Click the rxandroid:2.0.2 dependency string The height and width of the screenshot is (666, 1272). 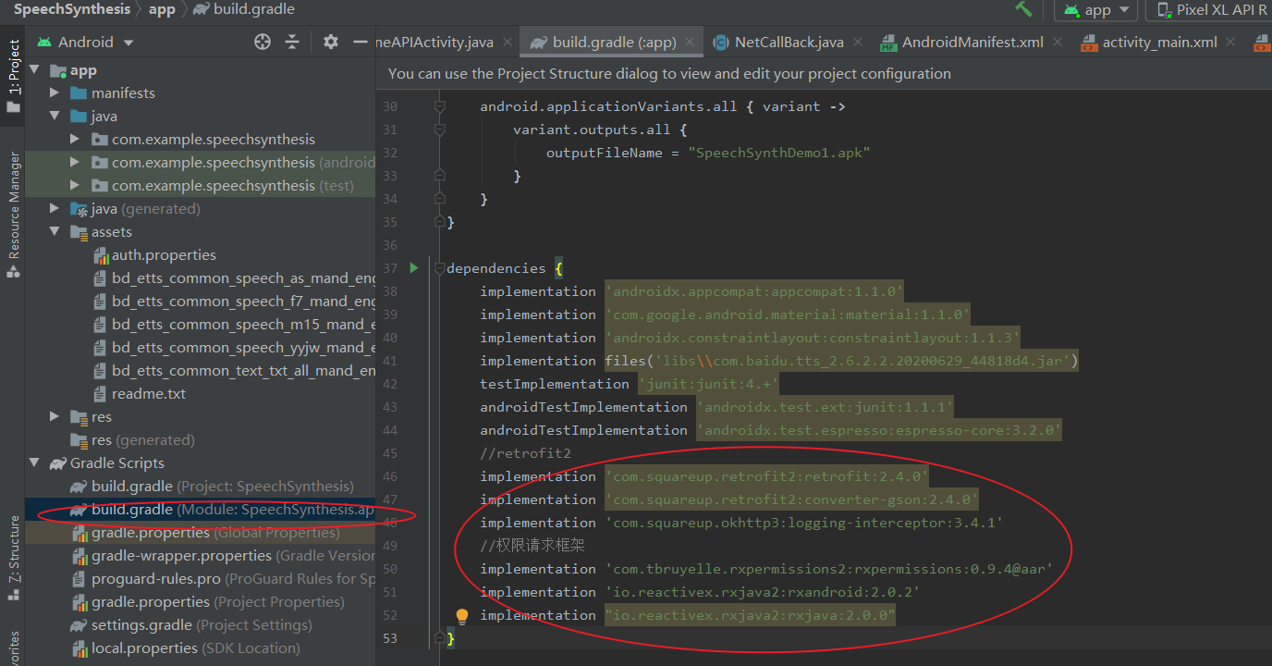[763, 592]
